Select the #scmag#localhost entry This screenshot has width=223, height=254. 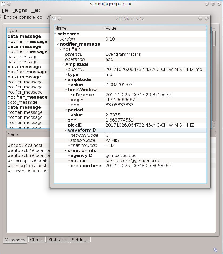point(27,166)
